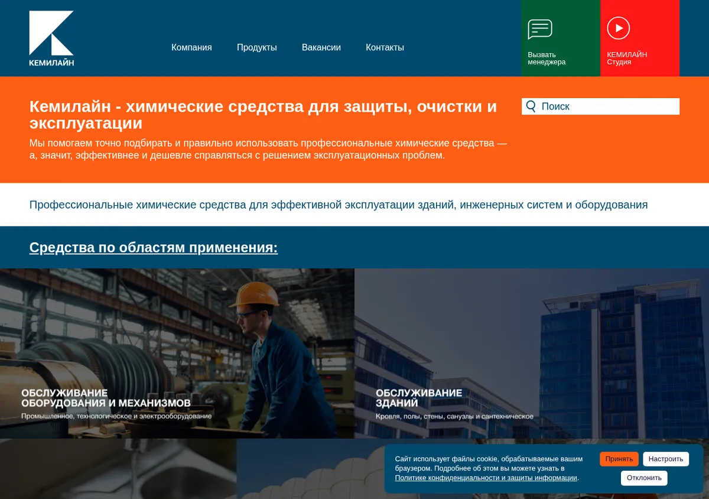Focus the Поиск search field
This screenshot has width=709, height=499.
(600, 106)
